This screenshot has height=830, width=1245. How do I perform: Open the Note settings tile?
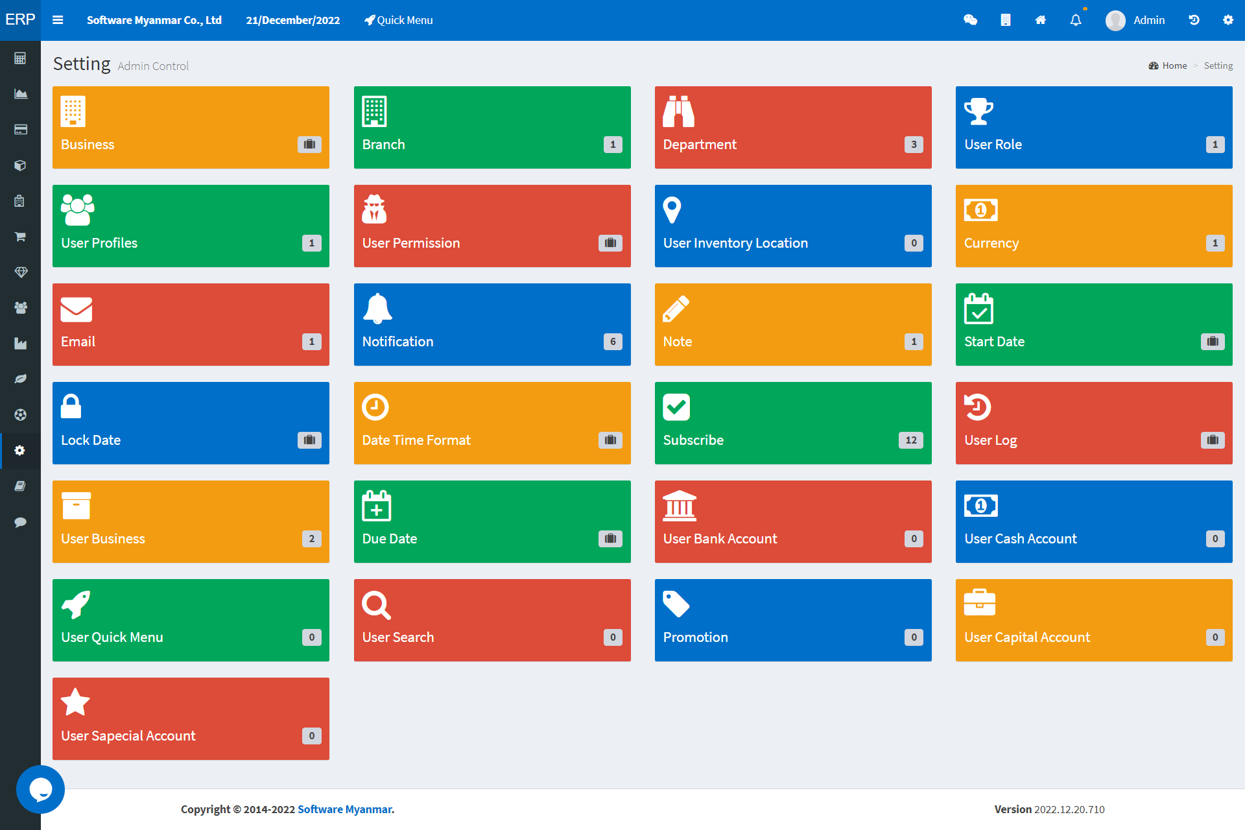(793, 325)
